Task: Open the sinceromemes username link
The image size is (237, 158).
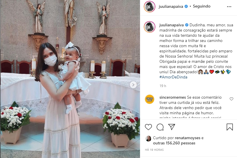Action: (x=173, y=98)
